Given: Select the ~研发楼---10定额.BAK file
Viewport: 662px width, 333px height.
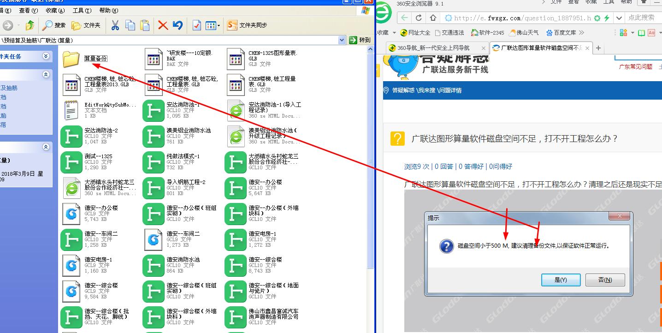Looking at the screenshot, I should click(x=180, y=59).
